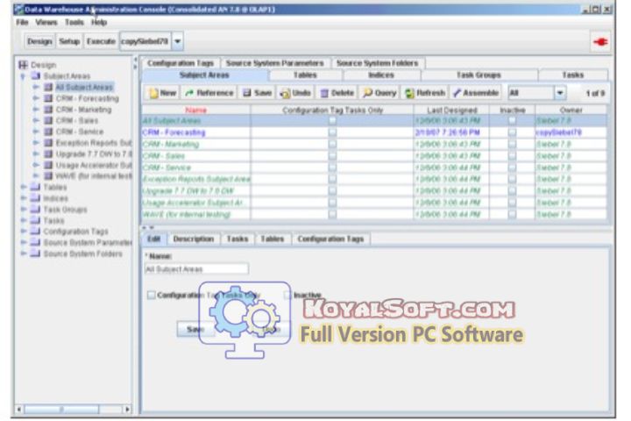Expand the Source System Folders tree node
The height and width of the screenshot is (421, 631).
tap(24, 253)
